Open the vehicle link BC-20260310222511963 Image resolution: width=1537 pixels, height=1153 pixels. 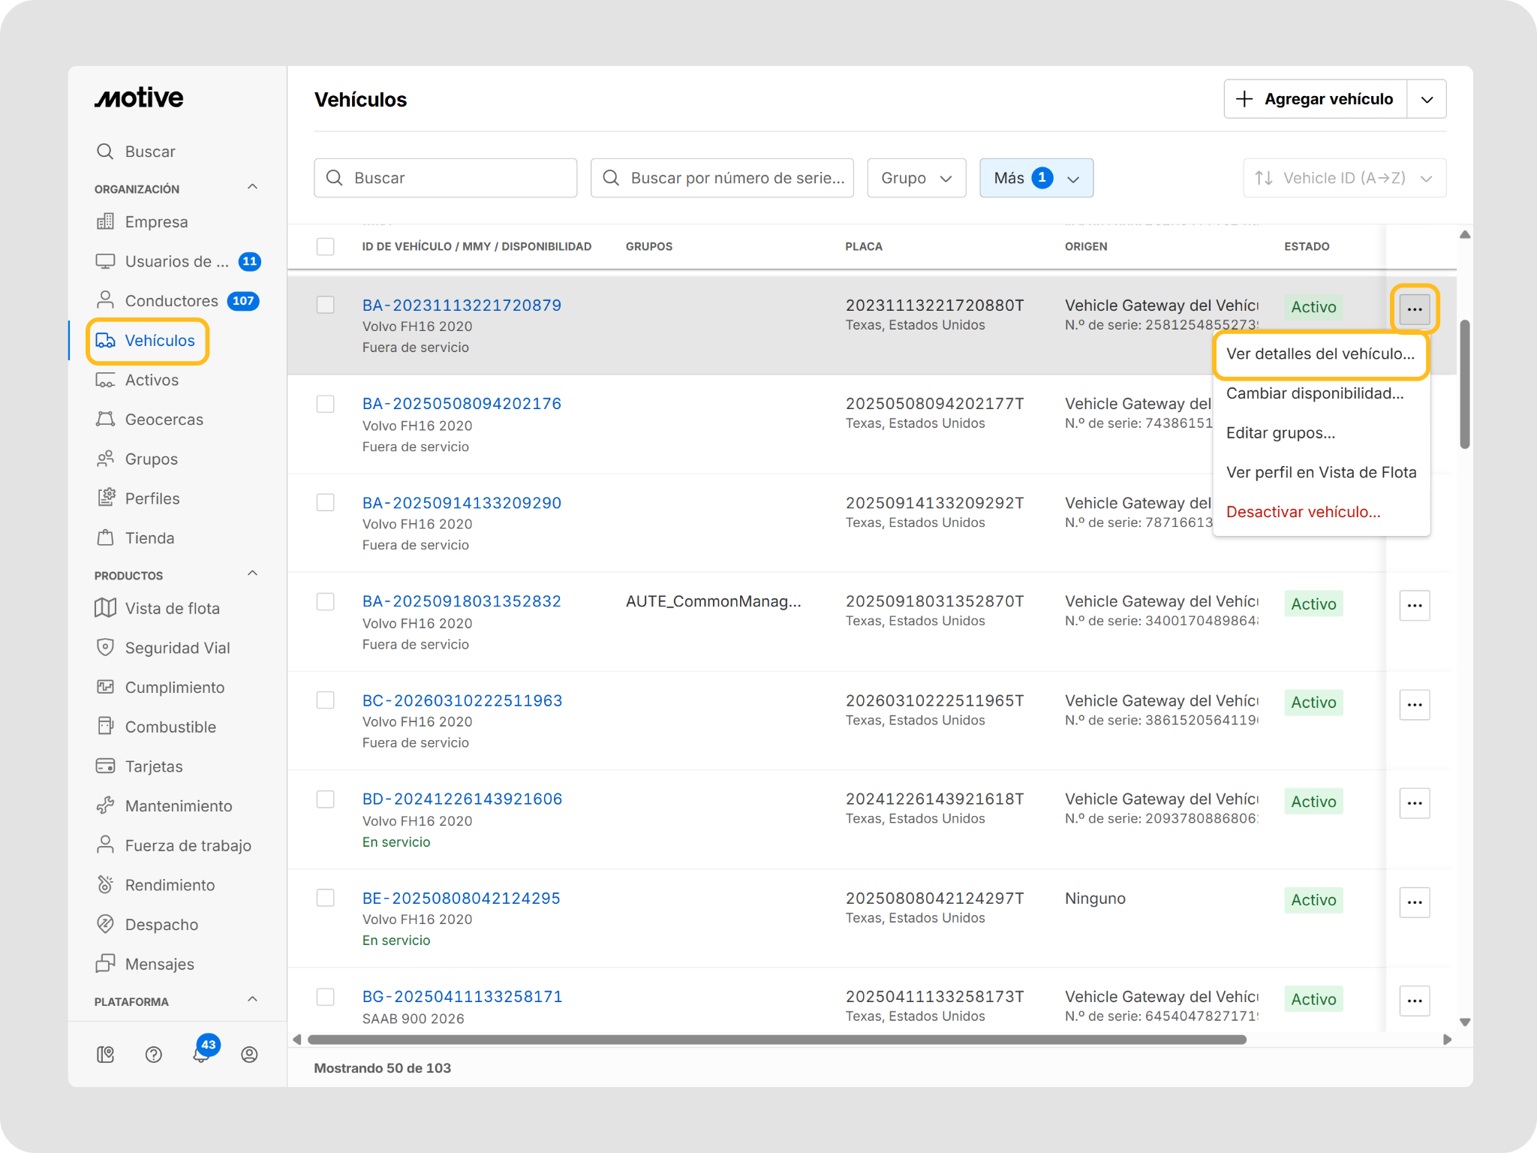click(462, 700)
